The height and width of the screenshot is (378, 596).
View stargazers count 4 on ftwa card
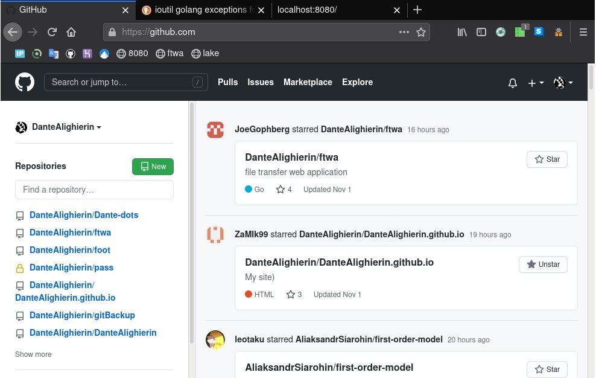point(284,190)
